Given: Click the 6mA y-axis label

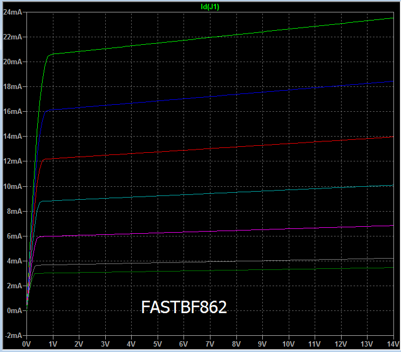Looking at the screenshot, I should click(15, 236).
